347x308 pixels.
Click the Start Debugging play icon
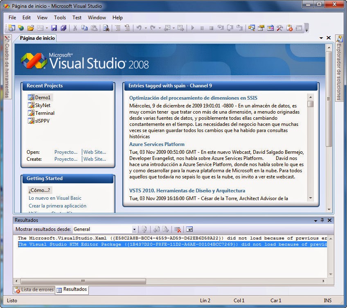click(x=193, y=28)
